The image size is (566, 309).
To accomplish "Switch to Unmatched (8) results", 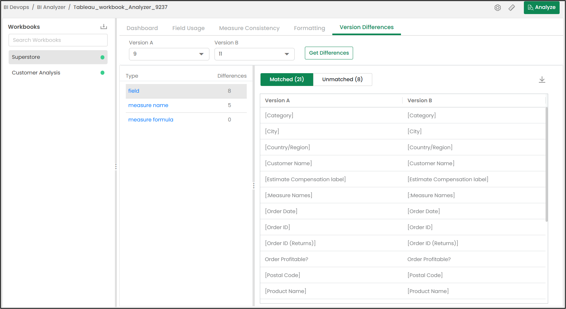I will pyautogui.click(x=342, y=80).
